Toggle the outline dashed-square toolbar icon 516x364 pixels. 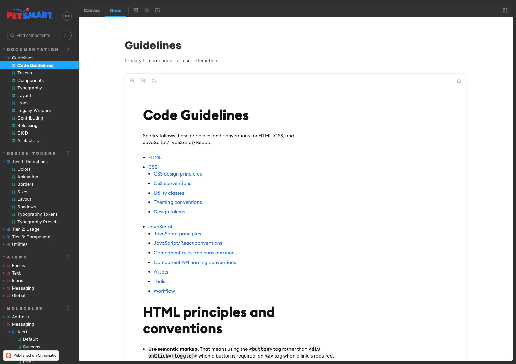[158, 10]
